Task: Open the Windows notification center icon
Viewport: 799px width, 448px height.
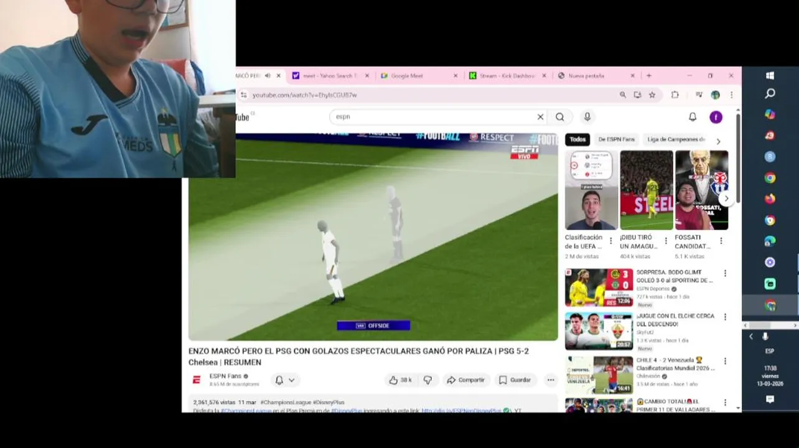Action: pyautogui.click(x=770, y=399)
